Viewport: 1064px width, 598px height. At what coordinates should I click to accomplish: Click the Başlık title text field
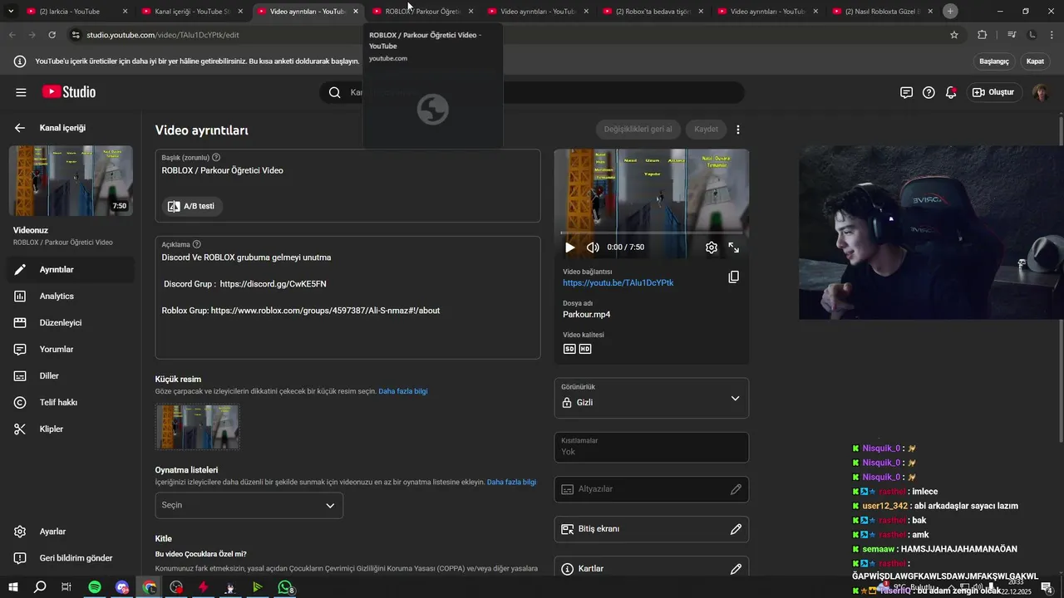tap(347, 170)
